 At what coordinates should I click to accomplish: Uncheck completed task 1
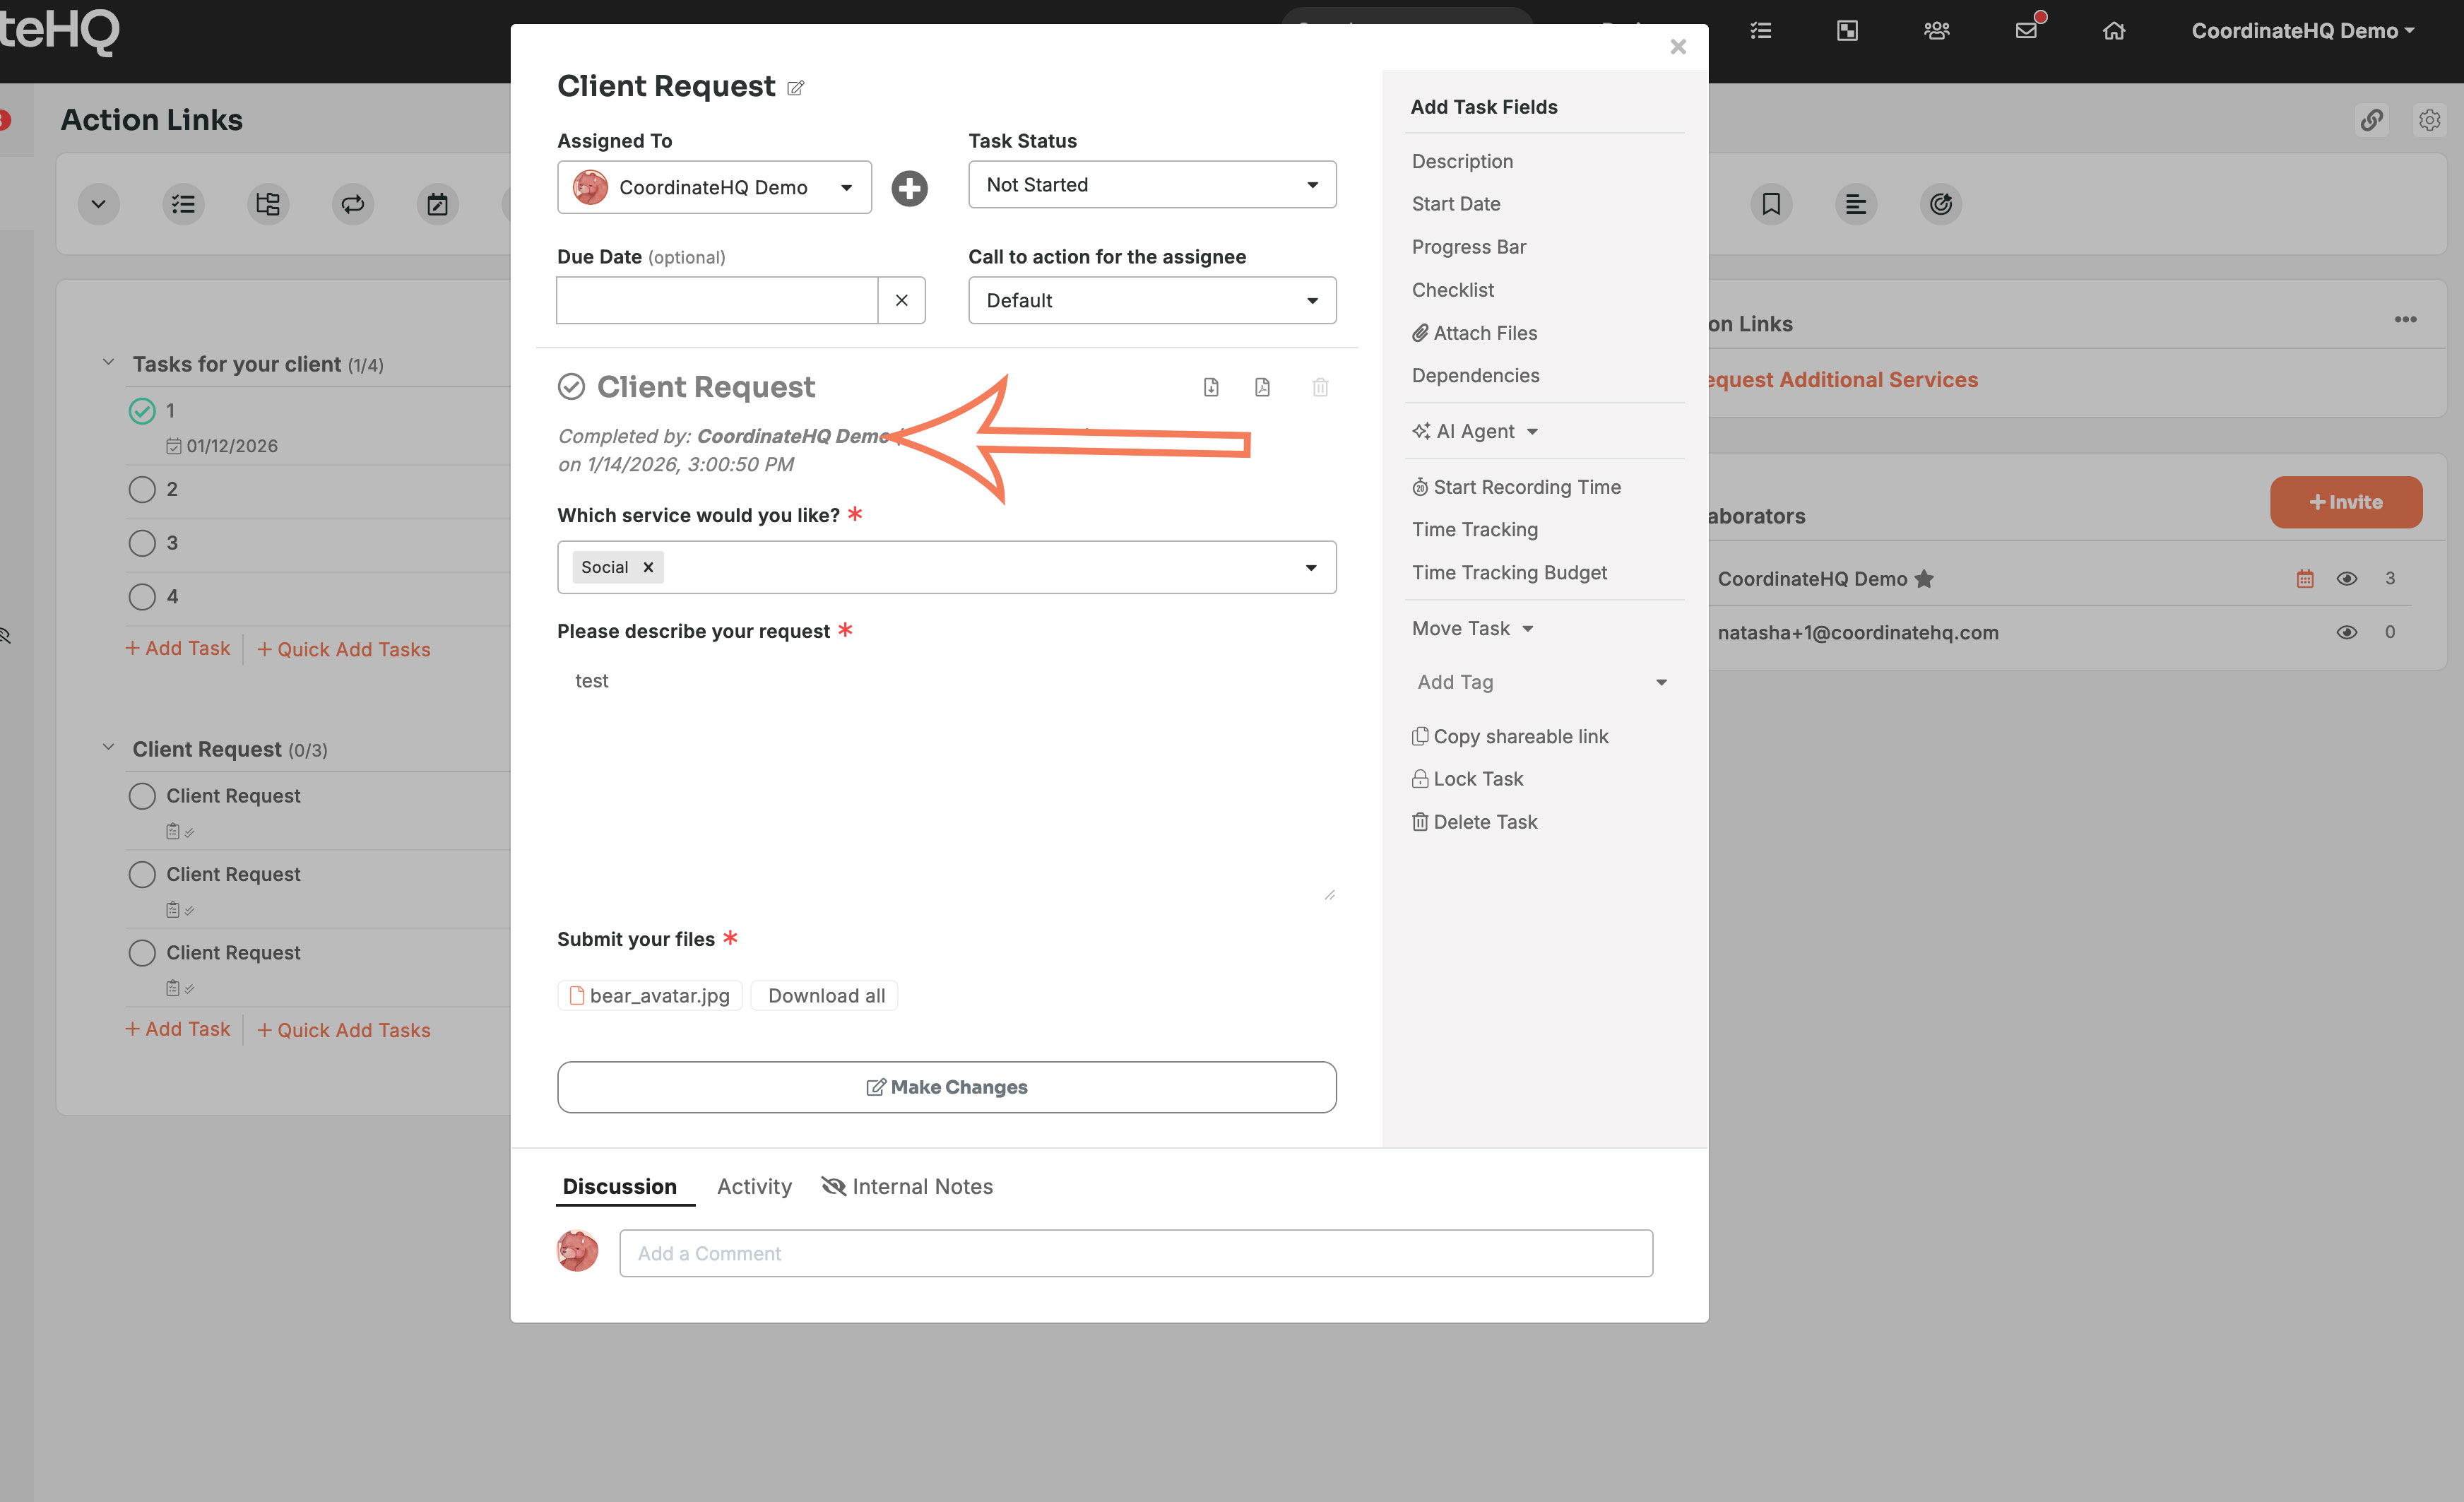142,411
